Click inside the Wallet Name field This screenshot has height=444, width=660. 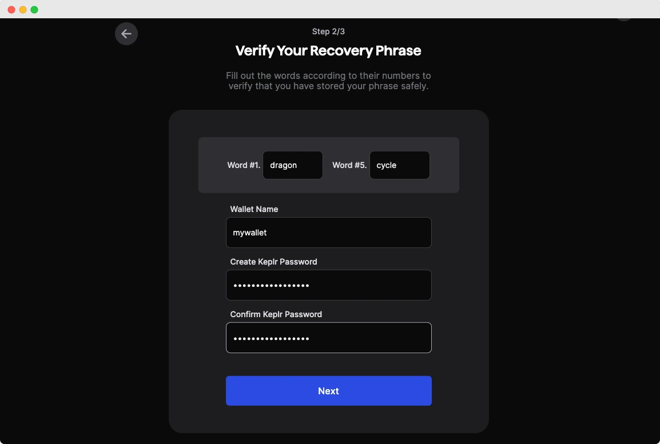point(328,233)
